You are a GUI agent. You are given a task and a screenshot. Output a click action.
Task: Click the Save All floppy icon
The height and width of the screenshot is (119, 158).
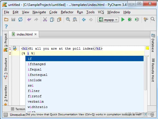[x=13, y=19]
